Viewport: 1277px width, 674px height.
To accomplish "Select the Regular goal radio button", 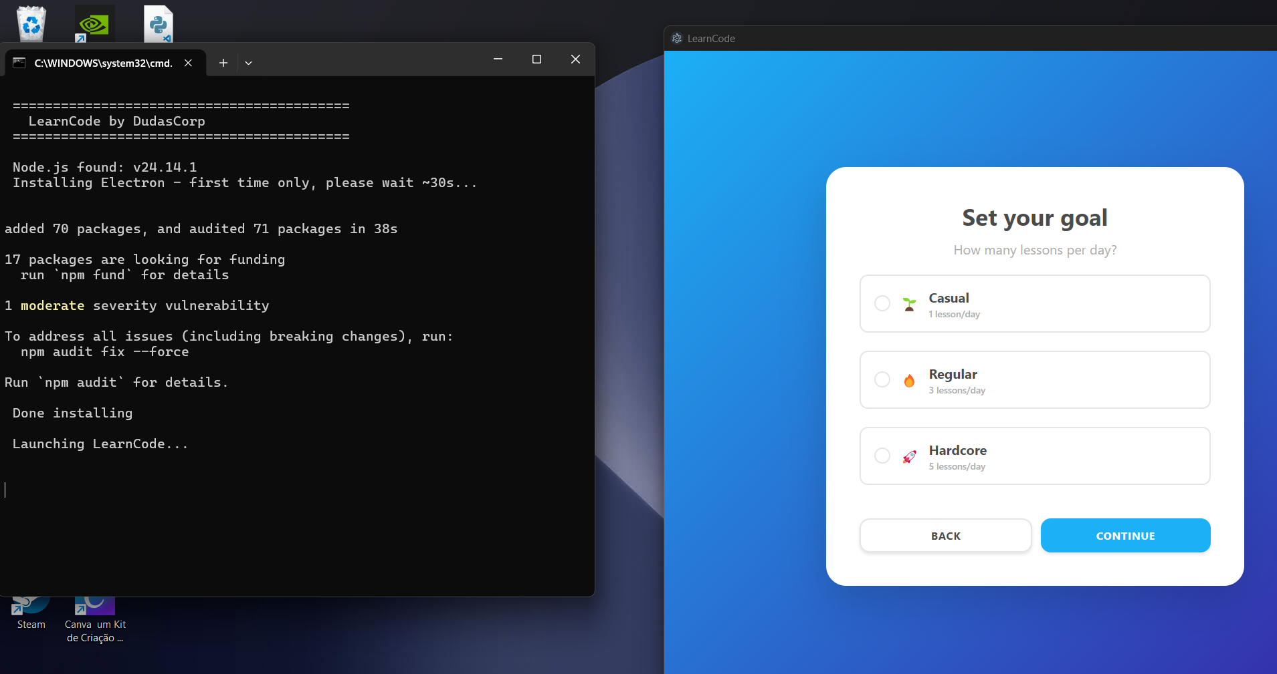I will click(882, 379).
